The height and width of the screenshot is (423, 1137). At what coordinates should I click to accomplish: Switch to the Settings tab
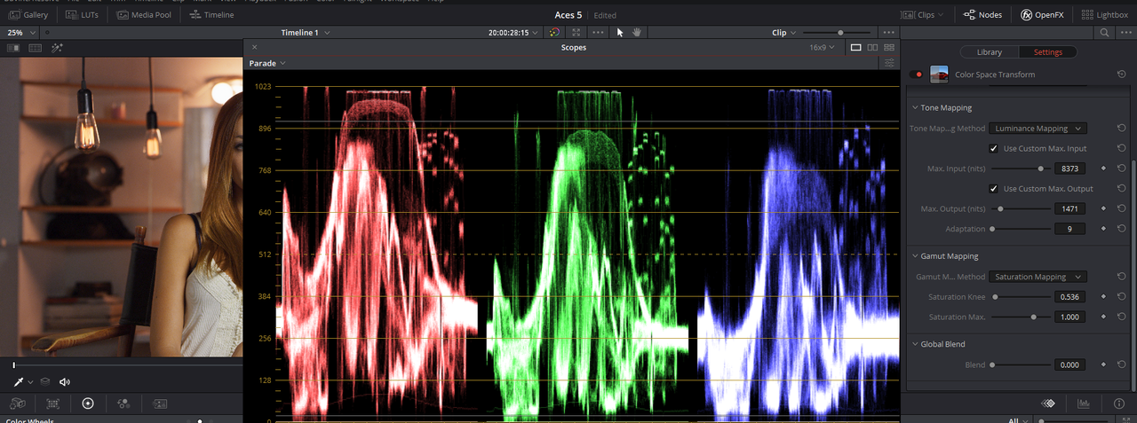(1047, 52)
